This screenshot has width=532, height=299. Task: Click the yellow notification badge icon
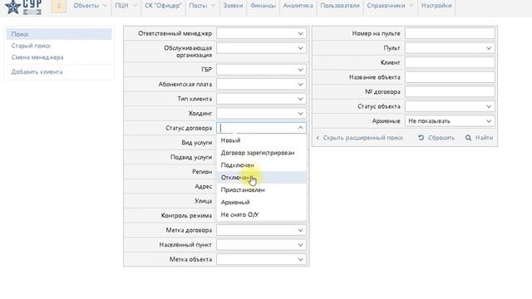(59, 6)
